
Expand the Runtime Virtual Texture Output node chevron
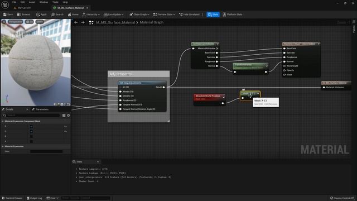tap(319, 44)
